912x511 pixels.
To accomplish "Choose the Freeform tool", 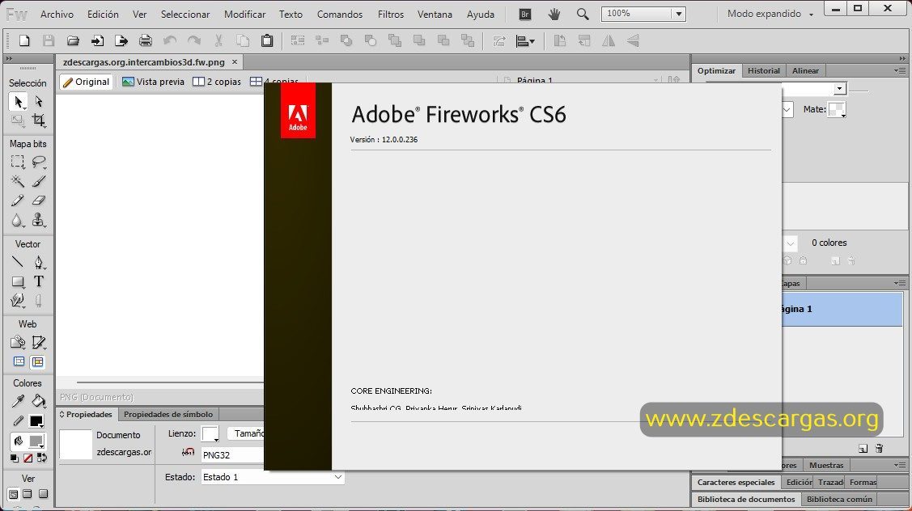I will [x=18, y=301].
